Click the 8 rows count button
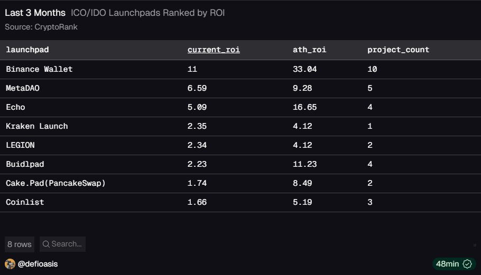The image size is (481, 275). [20, 244]
